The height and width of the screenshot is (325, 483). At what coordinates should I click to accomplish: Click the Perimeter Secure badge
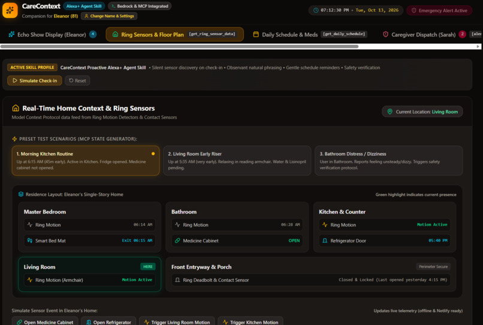tap(433, 266)
